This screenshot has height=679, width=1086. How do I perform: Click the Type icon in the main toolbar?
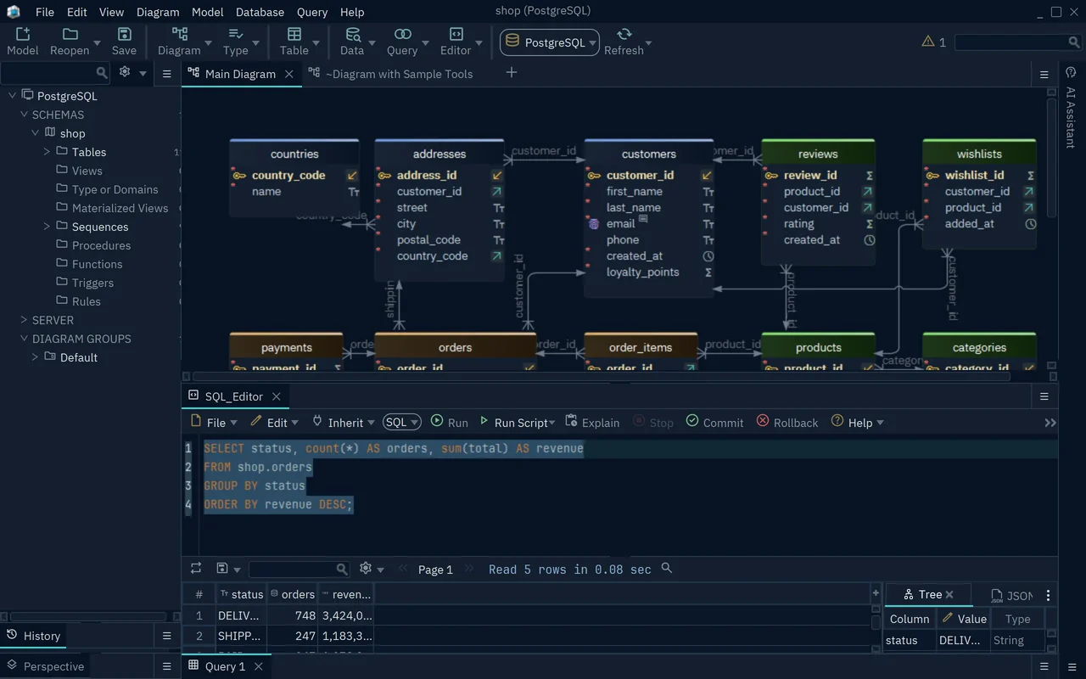tap(236, 41)
